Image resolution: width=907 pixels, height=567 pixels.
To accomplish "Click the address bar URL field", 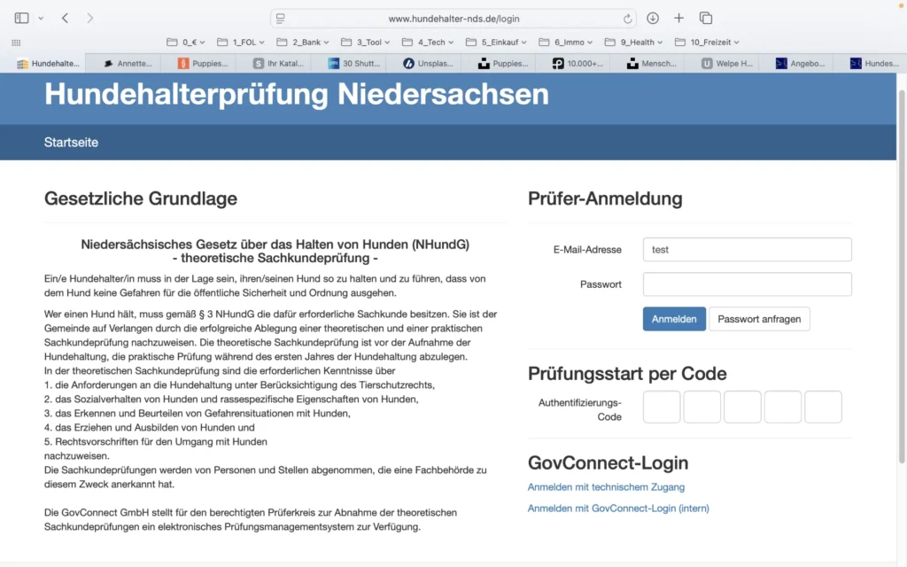I will tap(453, 19).
